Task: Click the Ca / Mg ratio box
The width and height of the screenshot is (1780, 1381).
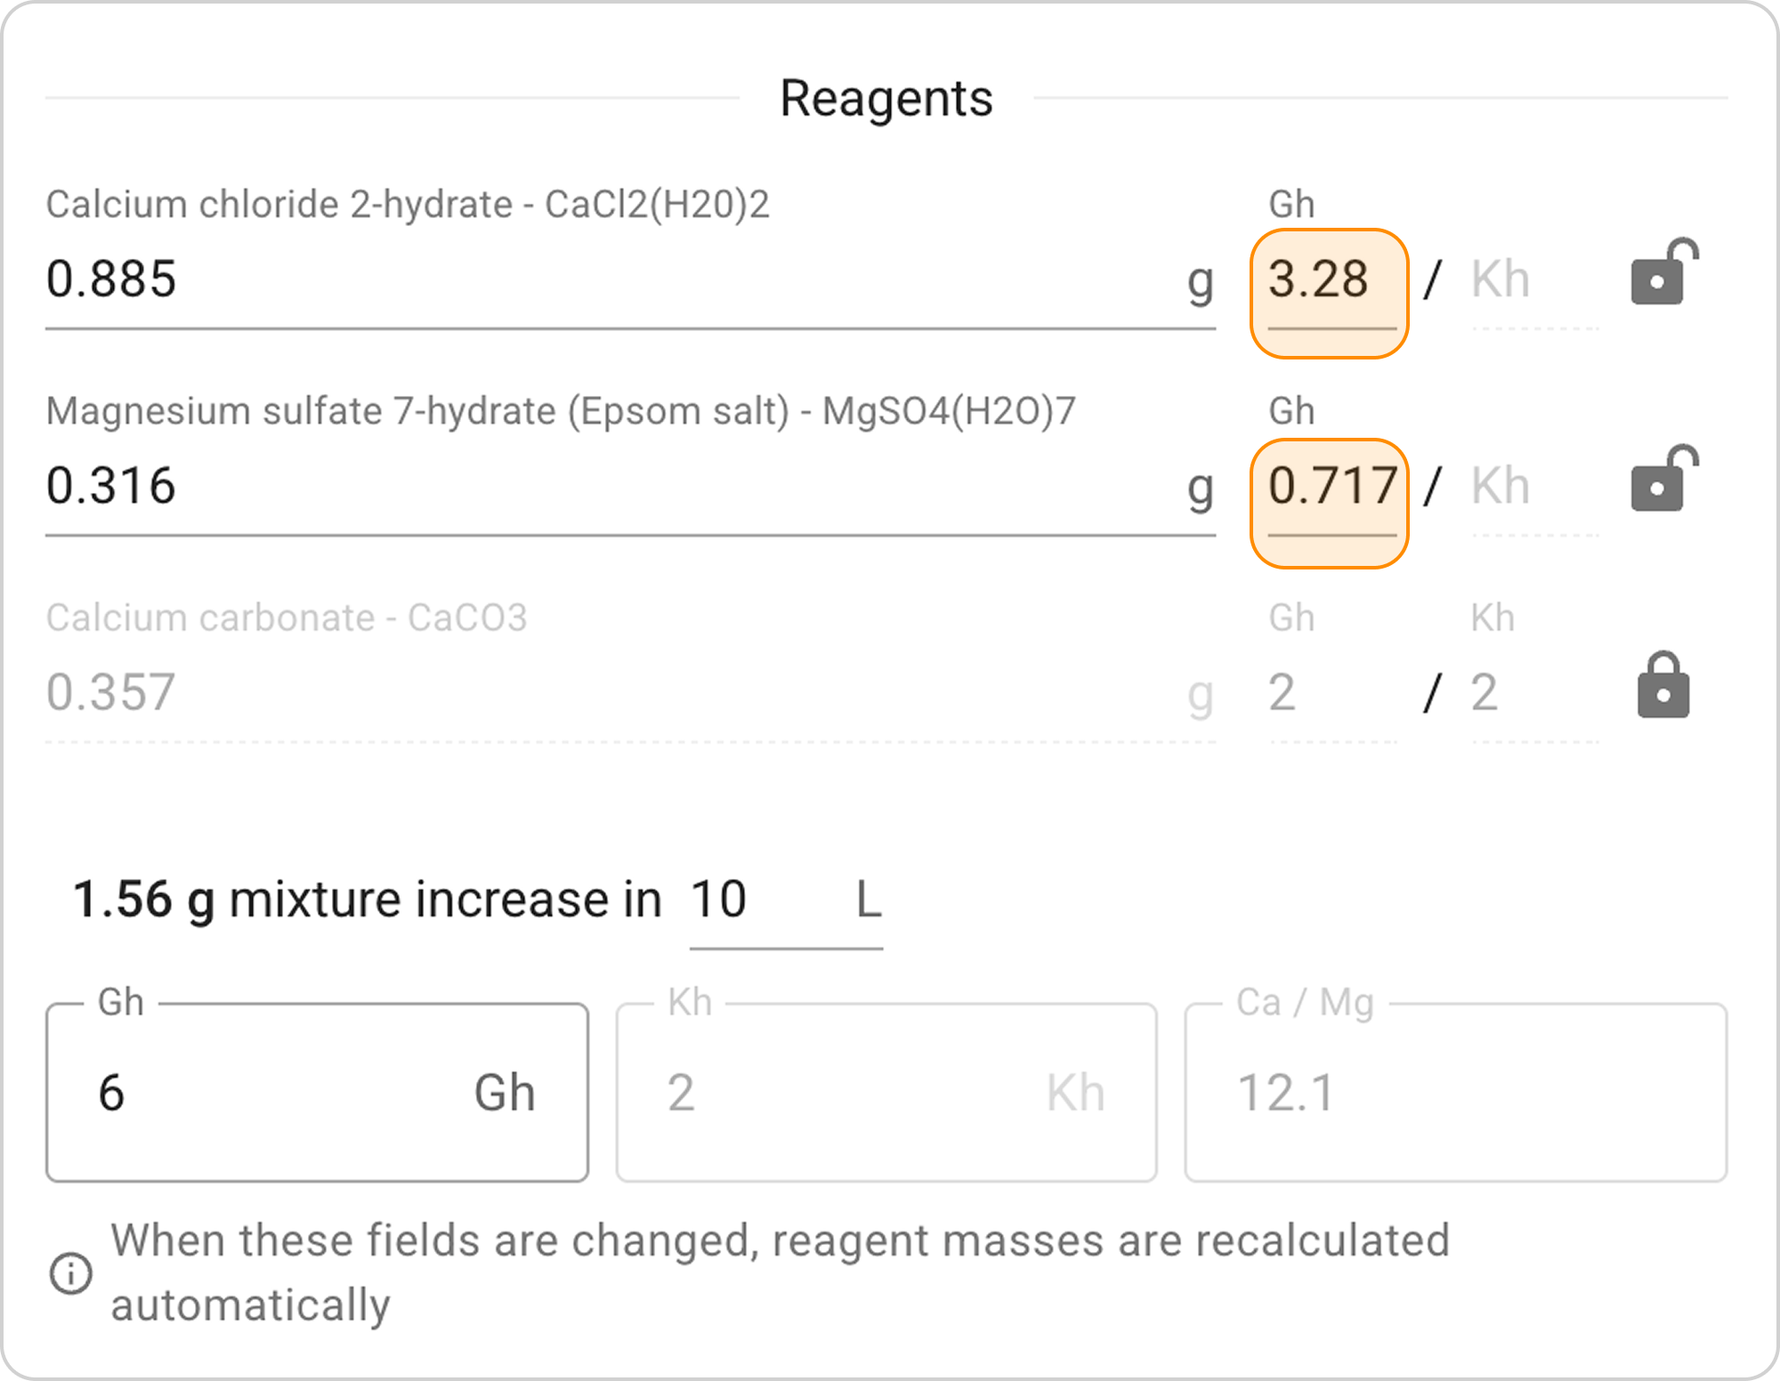Action: tap(1455, 1093)
